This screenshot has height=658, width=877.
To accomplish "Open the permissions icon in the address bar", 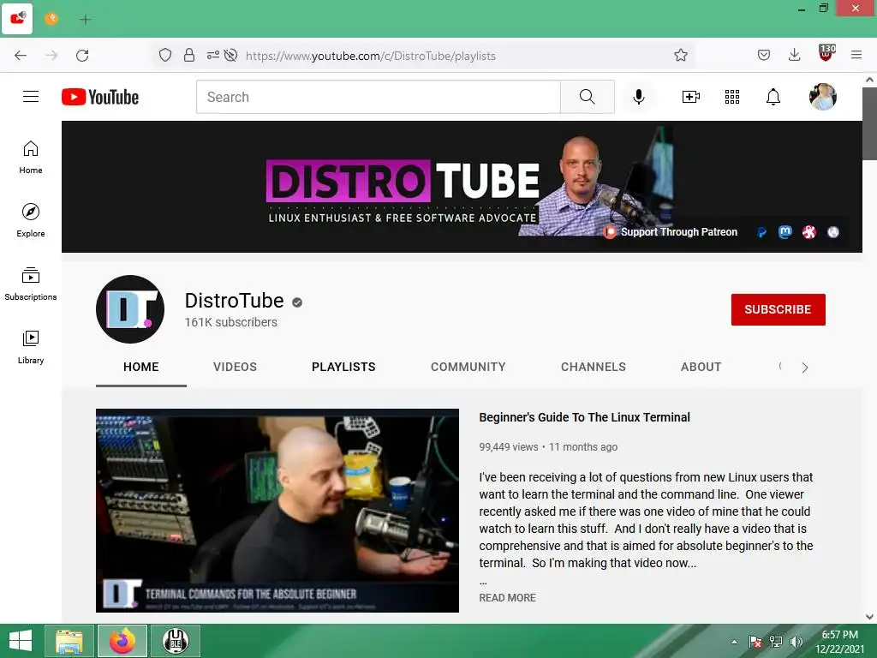I will pos(213,56).
